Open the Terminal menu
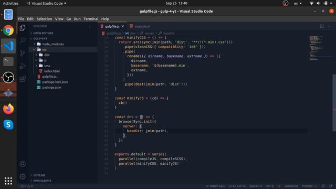 (91, 19)
